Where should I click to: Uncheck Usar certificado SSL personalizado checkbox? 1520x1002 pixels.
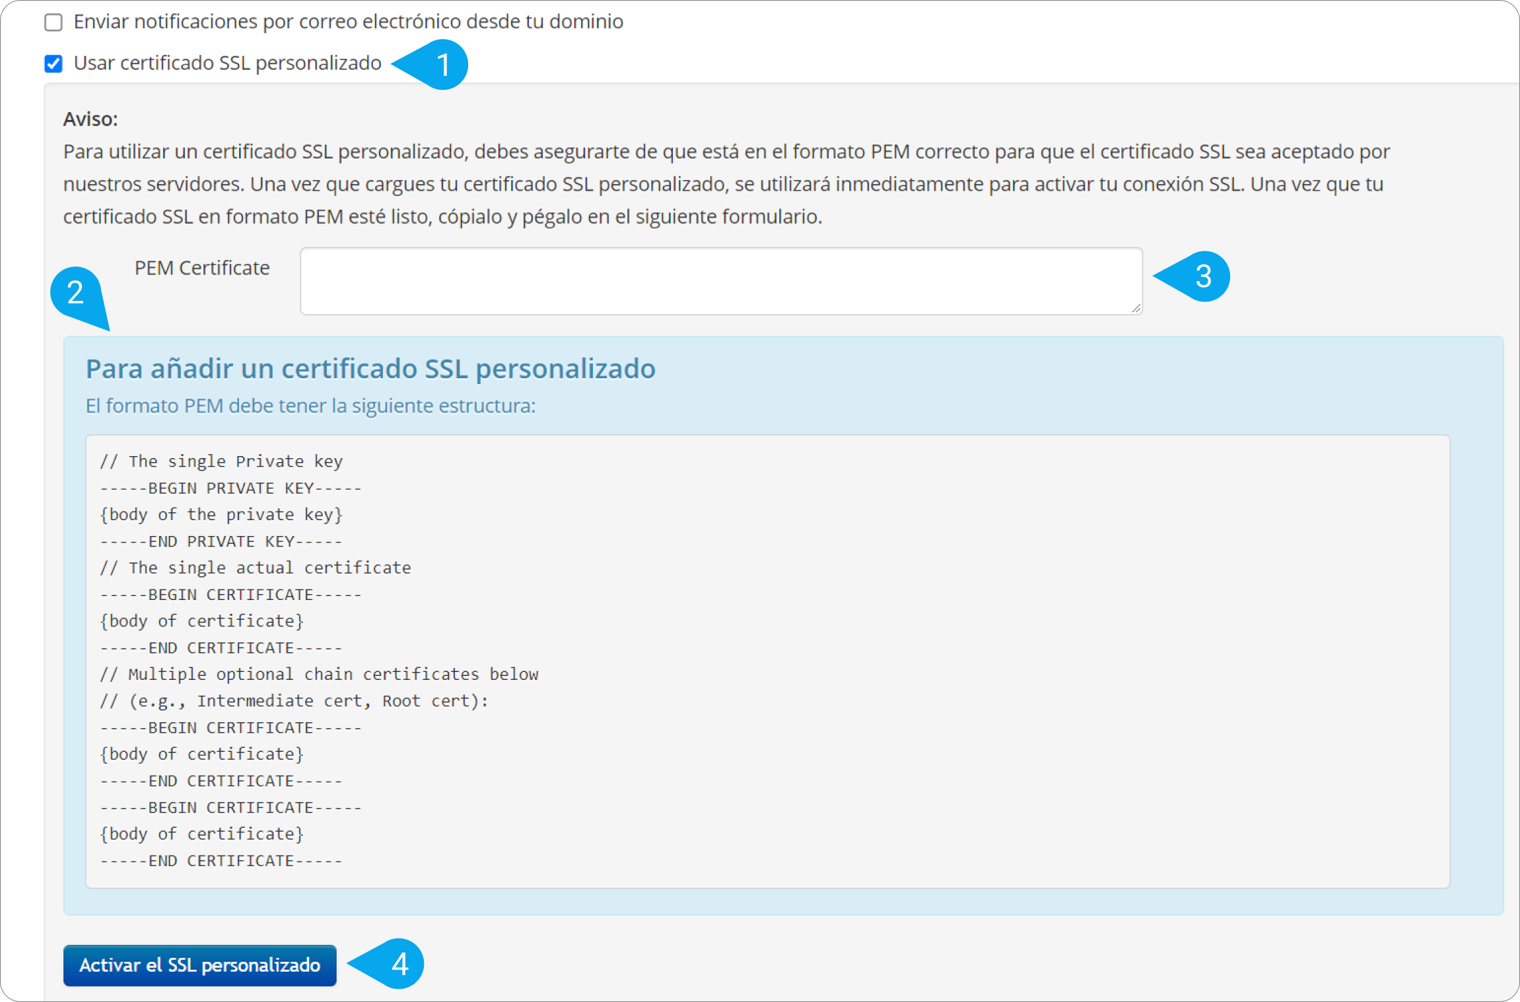[x=53, y=63]
